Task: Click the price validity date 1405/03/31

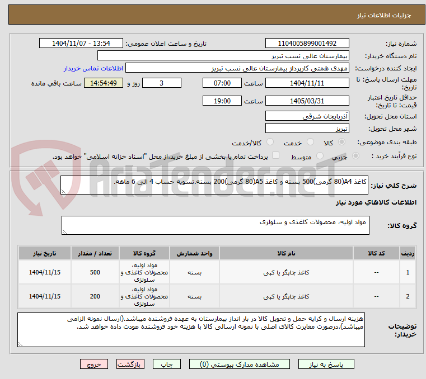Action: [x=307, y=101]
